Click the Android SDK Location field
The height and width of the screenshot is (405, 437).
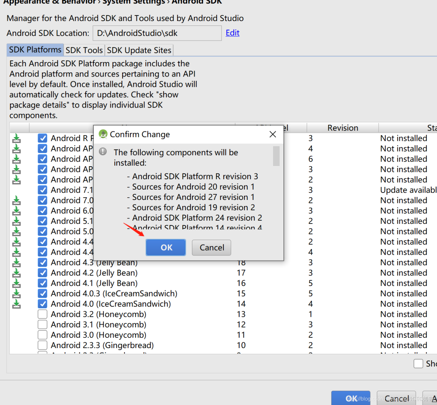[x=157, y=33]
